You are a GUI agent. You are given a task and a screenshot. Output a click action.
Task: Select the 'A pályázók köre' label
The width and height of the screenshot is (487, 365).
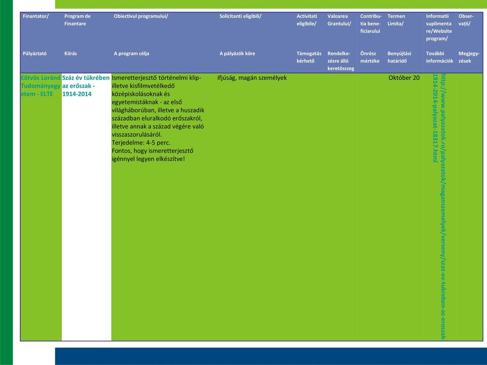(x=237, y=53)
